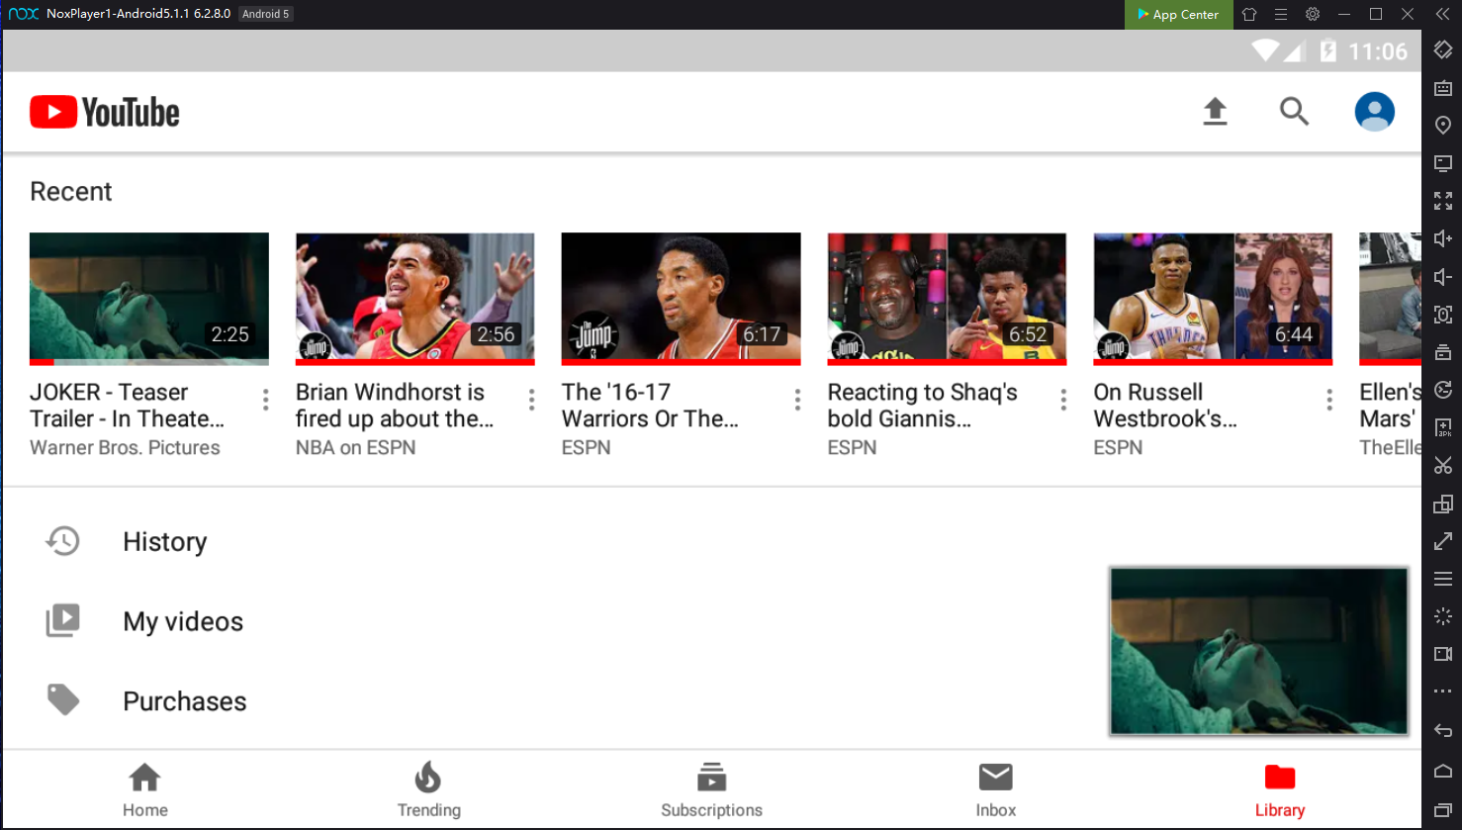Click Android battery status icon
The width and height of the screenshot is (1462, 830).
[1328, 50]
